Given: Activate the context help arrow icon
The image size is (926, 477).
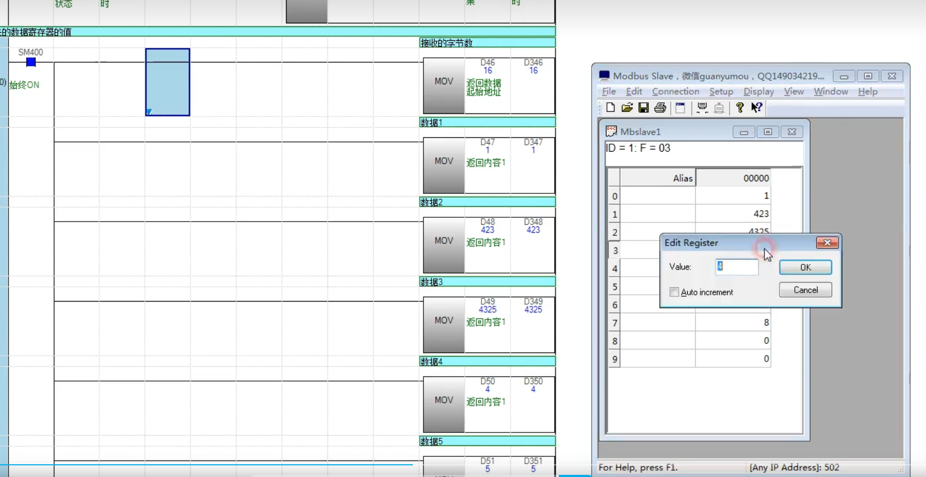Looking at the screenshot, I should 757,108.
